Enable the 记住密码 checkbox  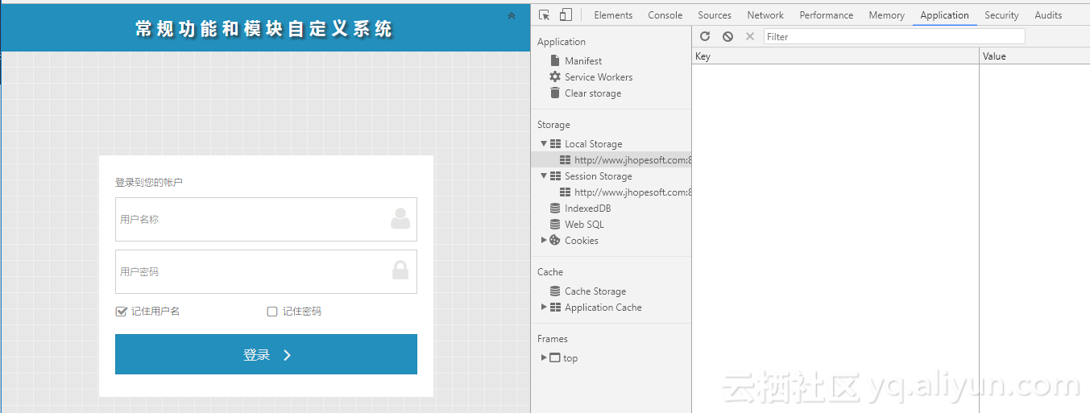pos(272,312)
